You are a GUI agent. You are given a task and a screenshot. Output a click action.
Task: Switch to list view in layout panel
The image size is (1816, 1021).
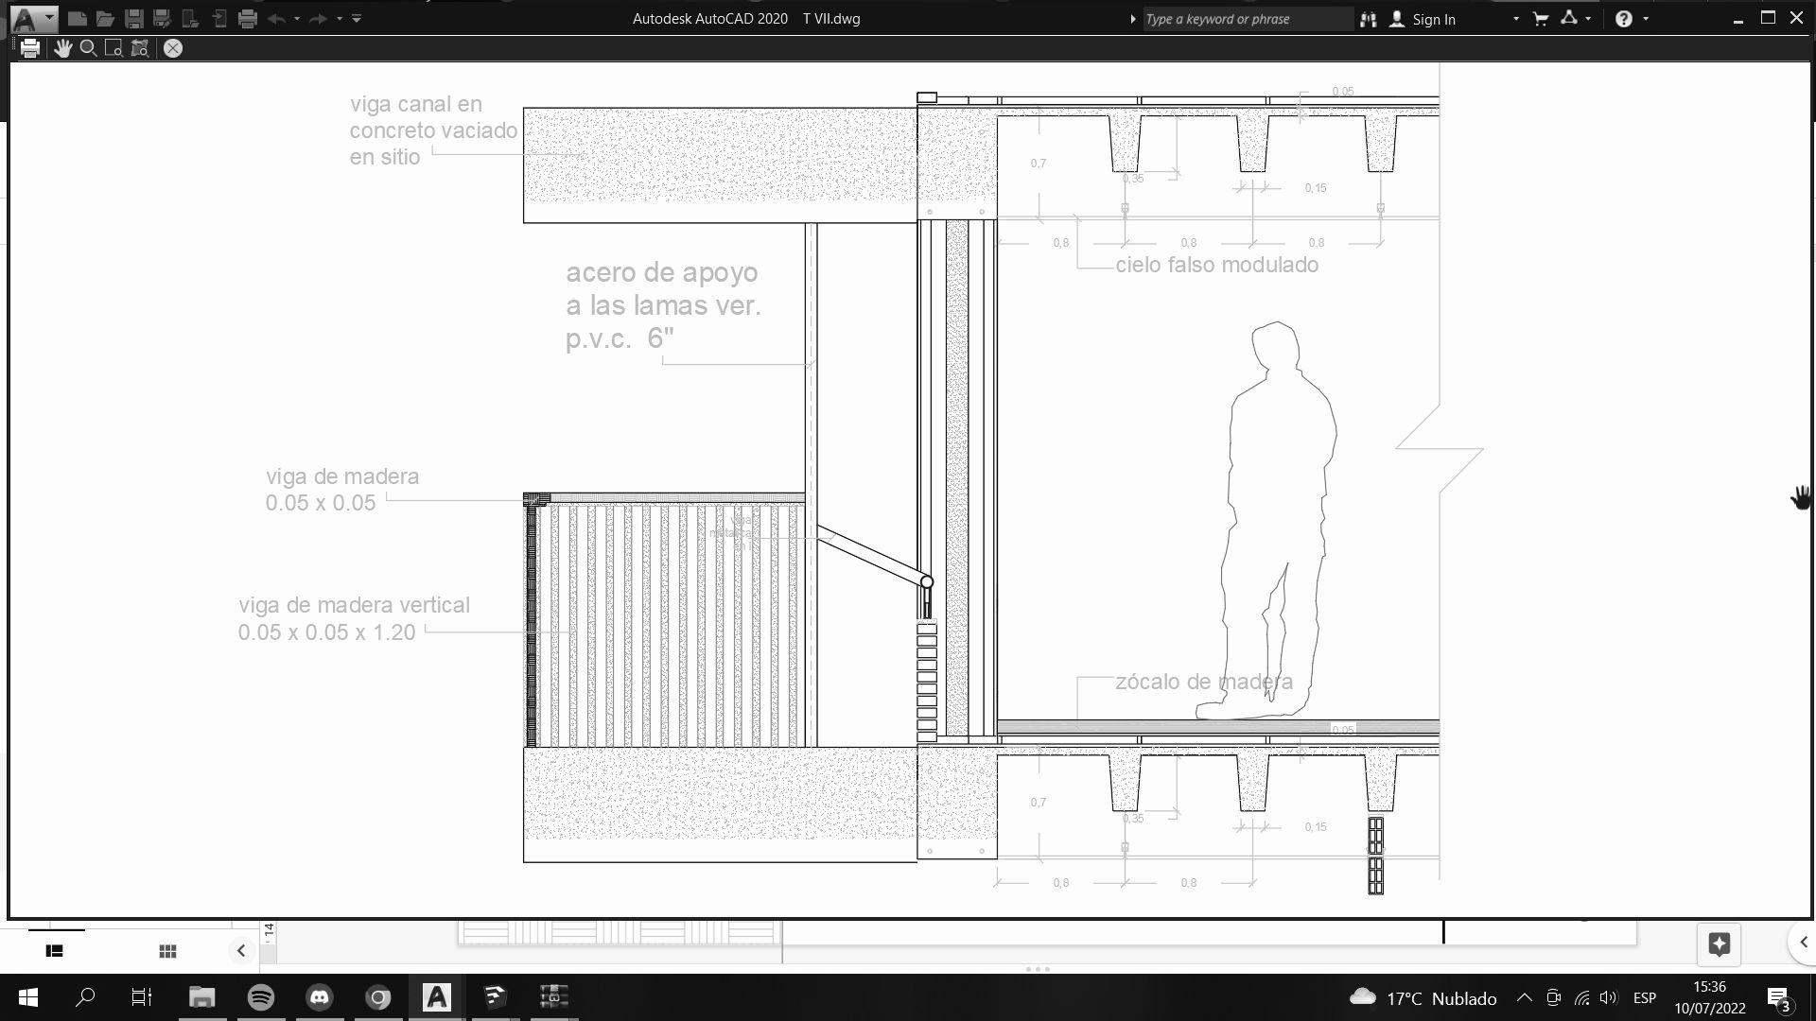pos(54,951)
